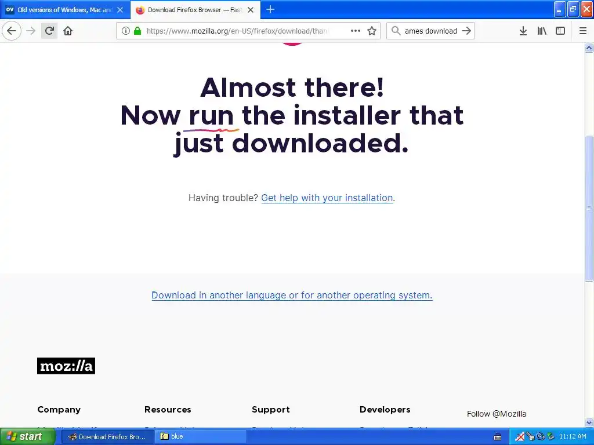Select 'Download Firefox Bro...' taskbar button

[107, 437]
